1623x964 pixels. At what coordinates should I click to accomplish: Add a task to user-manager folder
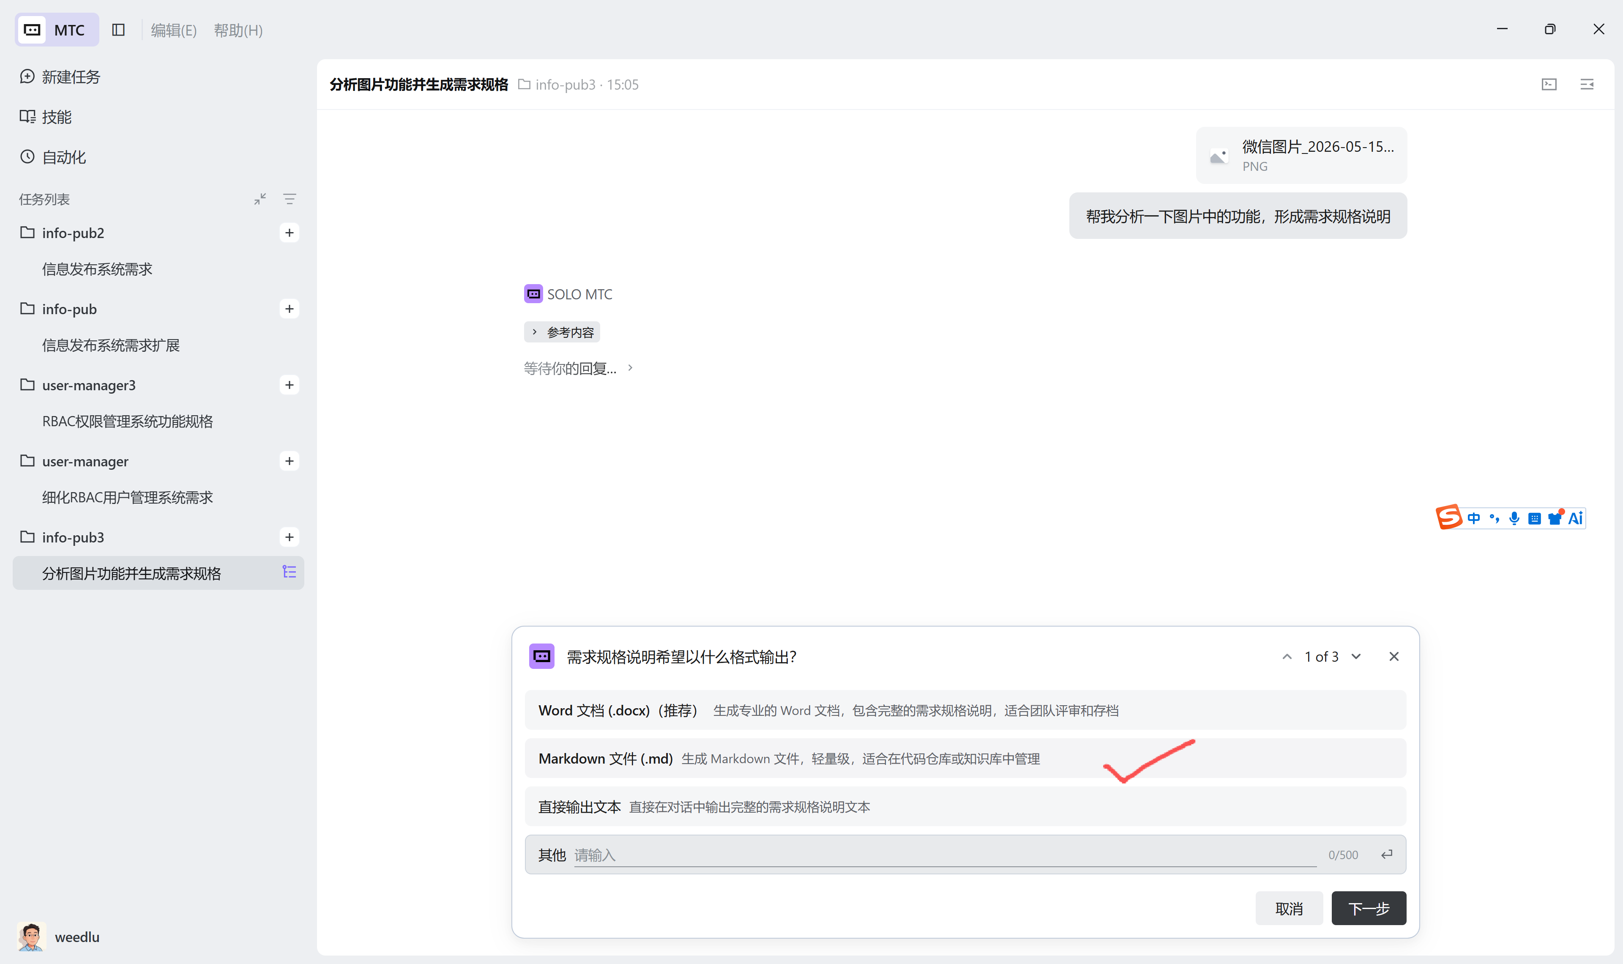(290, 460)
